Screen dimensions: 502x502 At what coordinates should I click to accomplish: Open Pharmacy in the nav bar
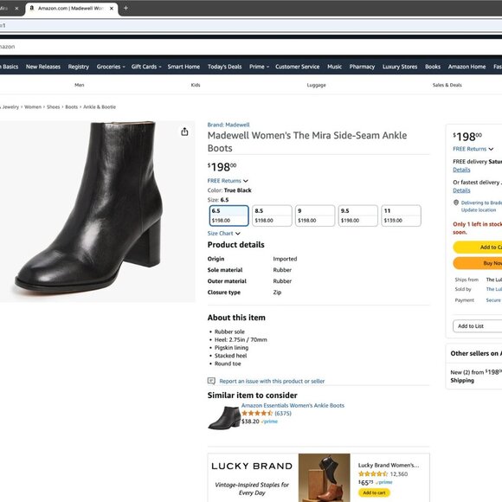click(362, 67)
